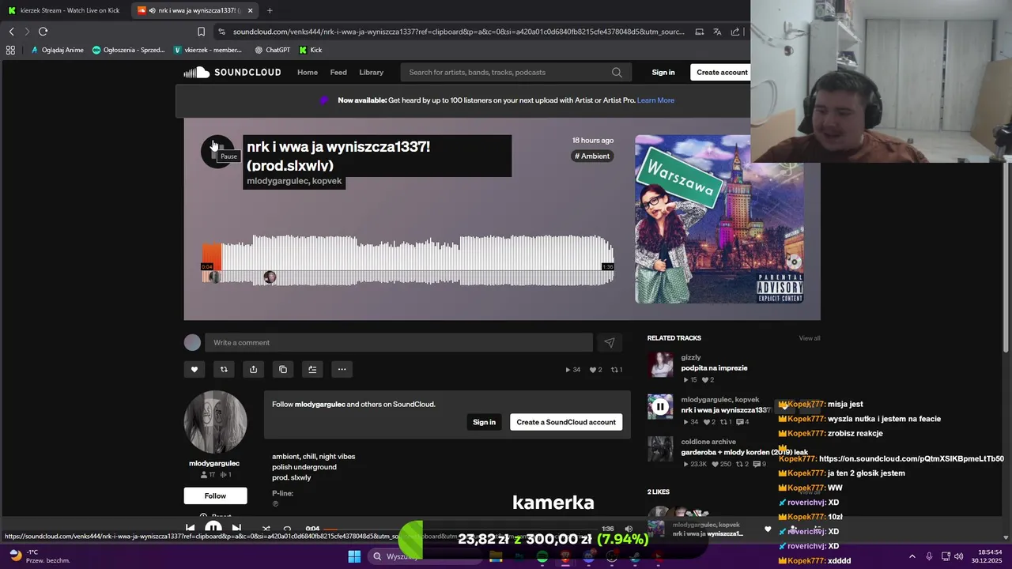Pause the track with the big header button
The width and height of the screenshot is (1012, 569).
(217, 151)
